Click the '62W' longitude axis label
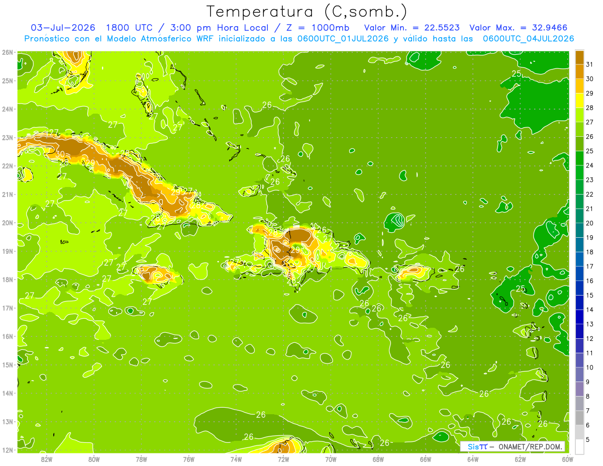 point(521,458)
